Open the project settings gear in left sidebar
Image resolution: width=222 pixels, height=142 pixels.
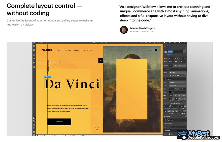(34, 67)
